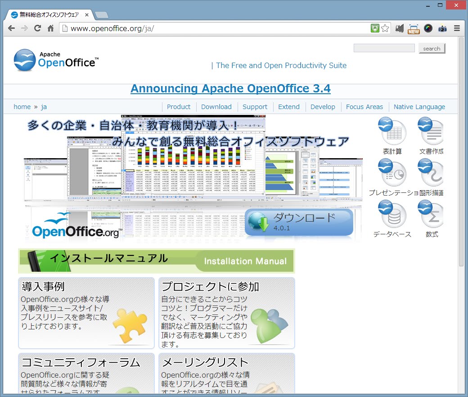Open the プロジェクトに参加 card

(226, 313)
